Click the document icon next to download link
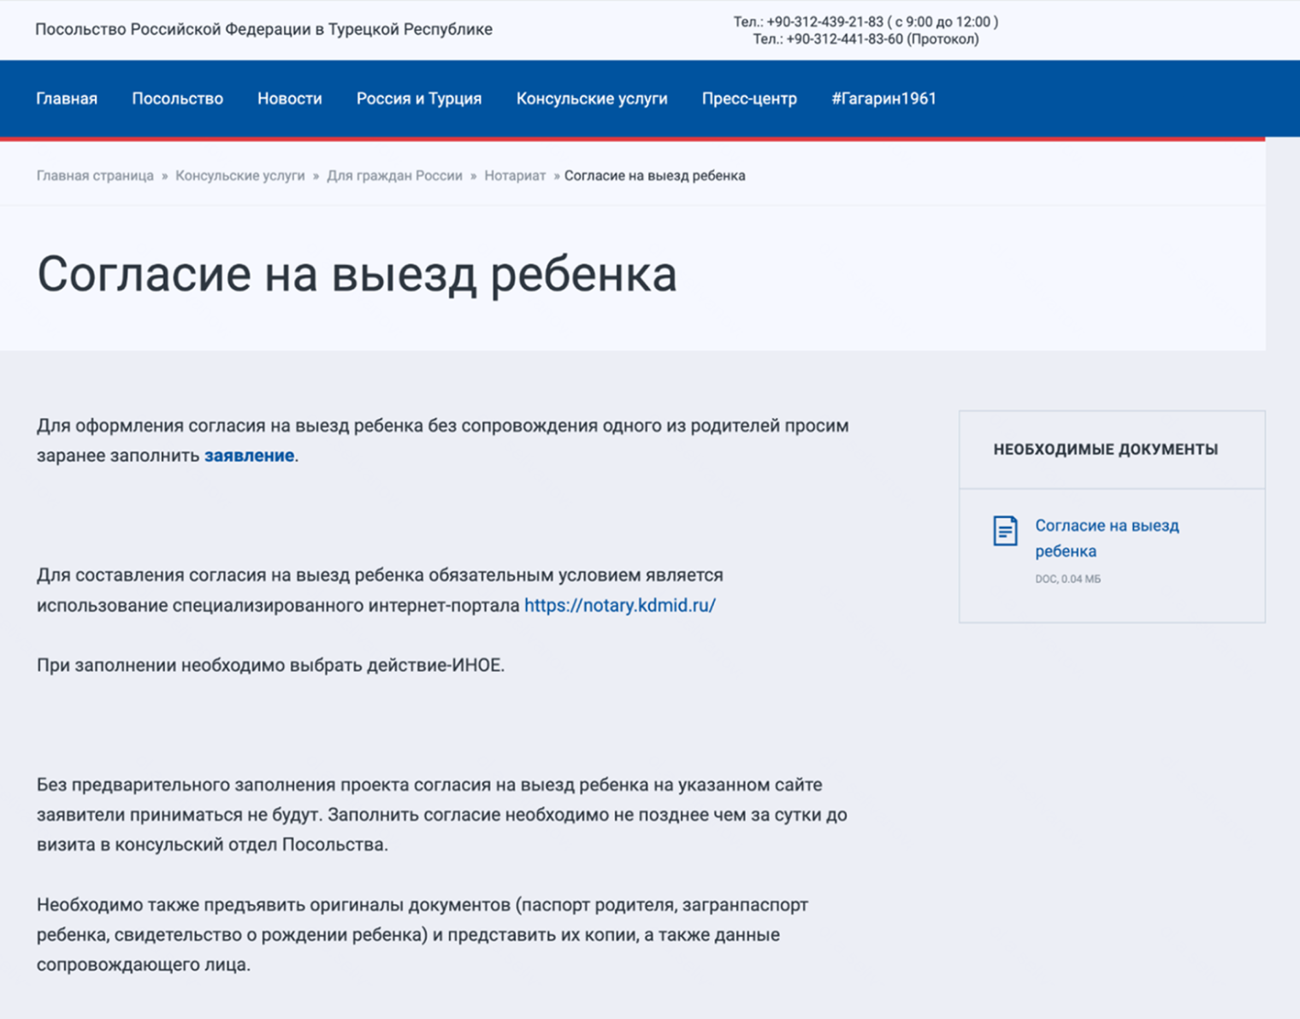This screenshot has width=1300, height=1019. (1006, 531)
